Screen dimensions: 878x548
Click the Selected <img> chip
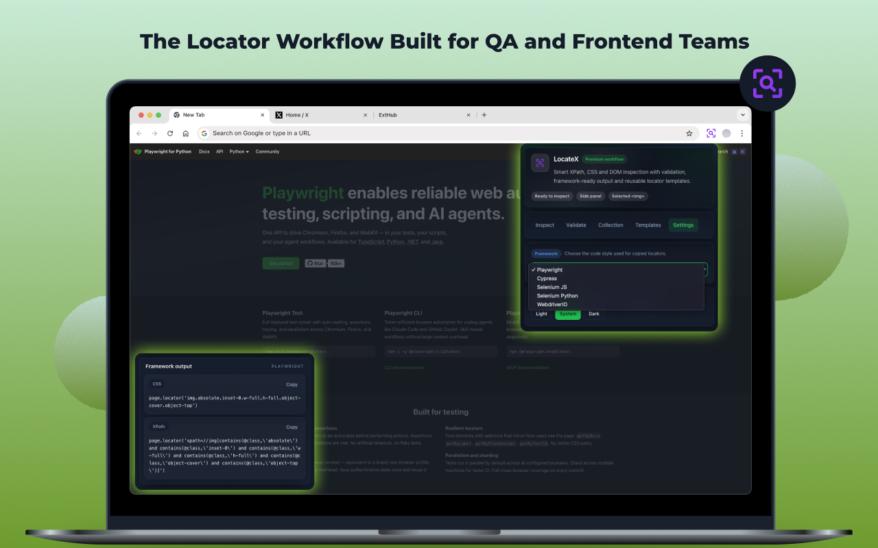click(628, 196)
